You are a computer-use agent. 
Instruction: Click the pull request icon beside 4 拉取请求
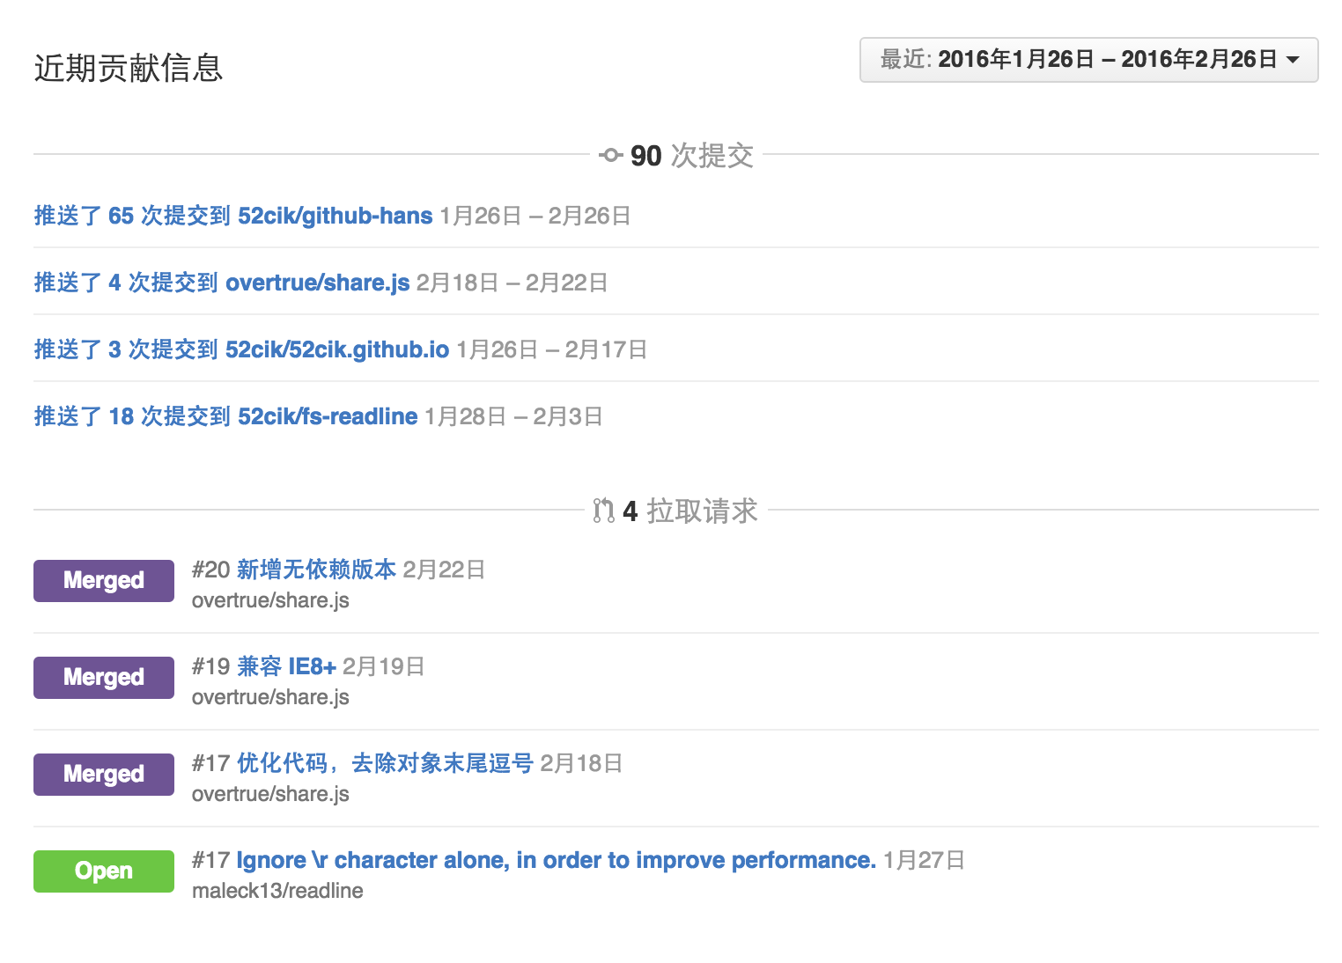(x=603, y=511)
